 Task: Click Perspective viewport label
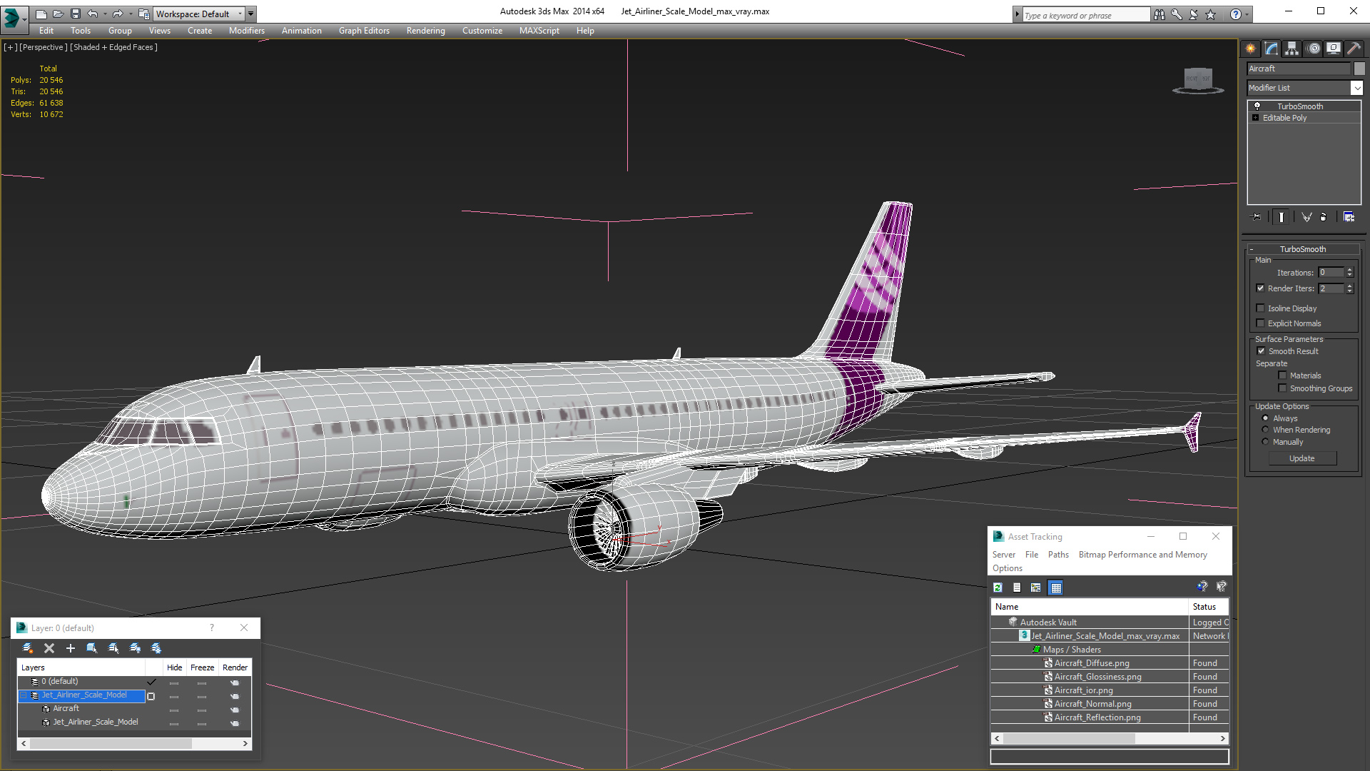click(x=43, y=47)
